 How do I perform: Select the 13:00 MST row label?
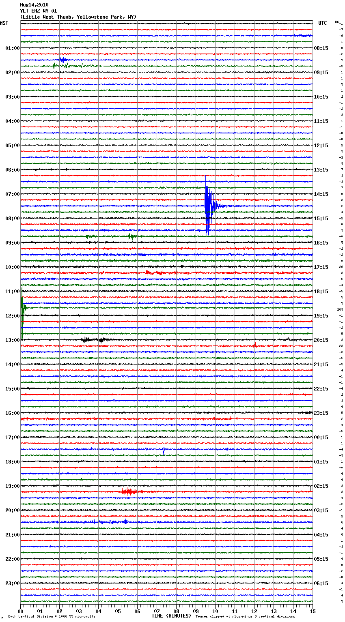12,340
